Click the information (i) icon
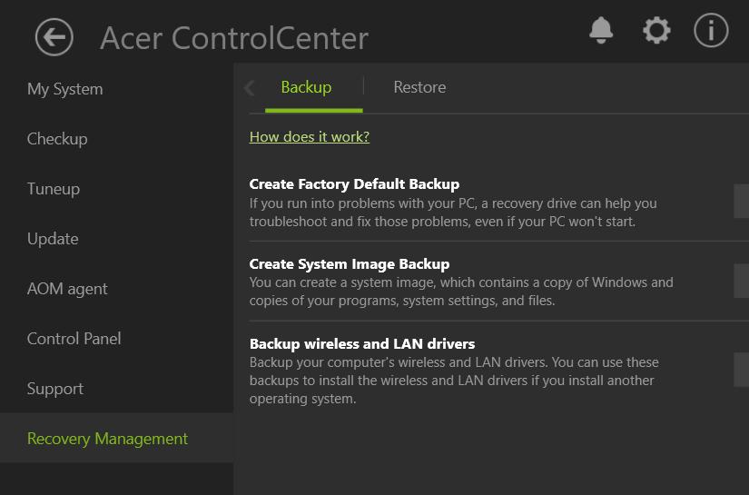 711,30
